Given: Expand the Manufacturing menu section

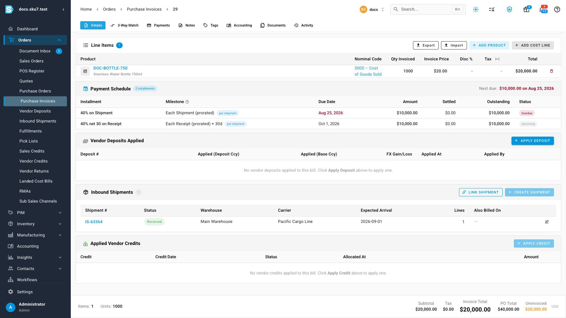Looking at the screenshot, I should [x=60, y=235].
